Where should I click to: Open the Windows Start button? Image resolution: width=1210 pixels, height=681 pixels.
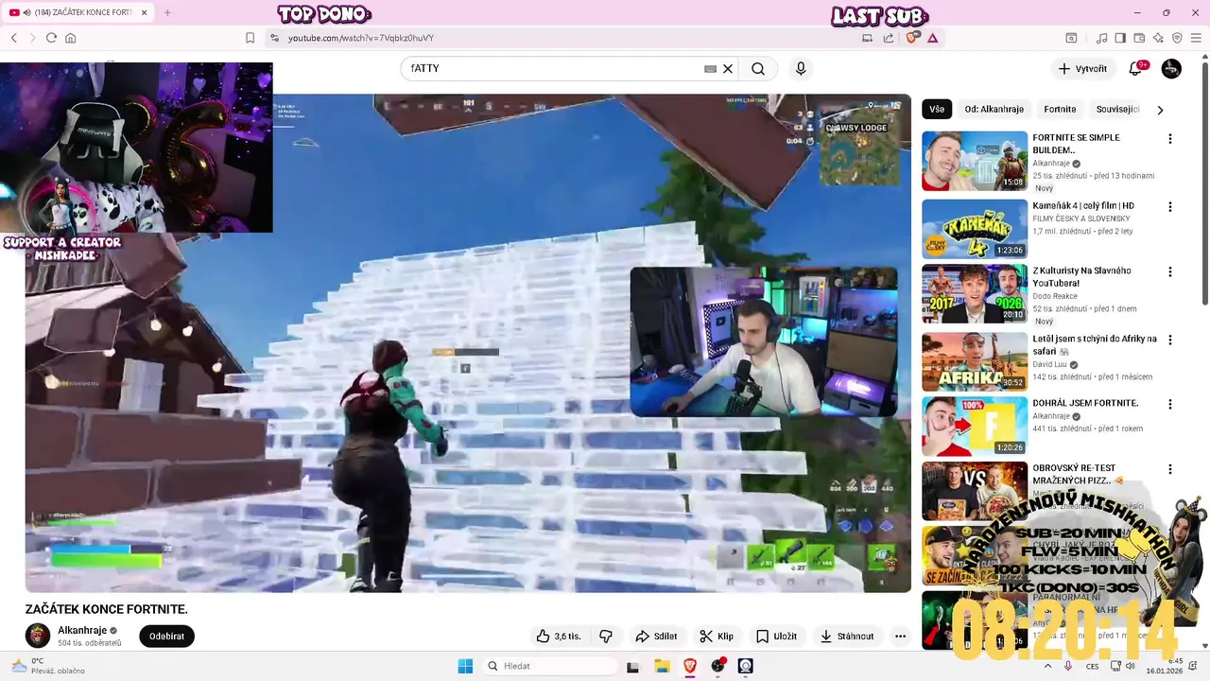pyautogui.click(x=465, y=666)
